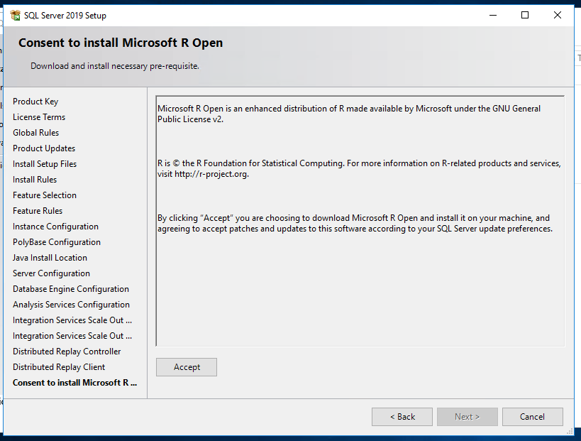Select Java Install Location step

coord(50,257)
